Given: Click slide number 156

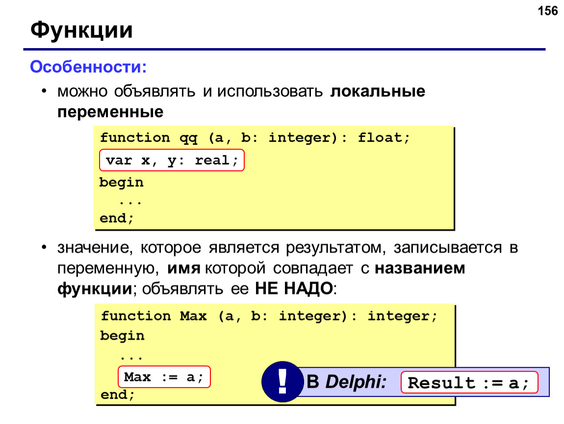Looking at the screenshot, I should tap(547, 11).
